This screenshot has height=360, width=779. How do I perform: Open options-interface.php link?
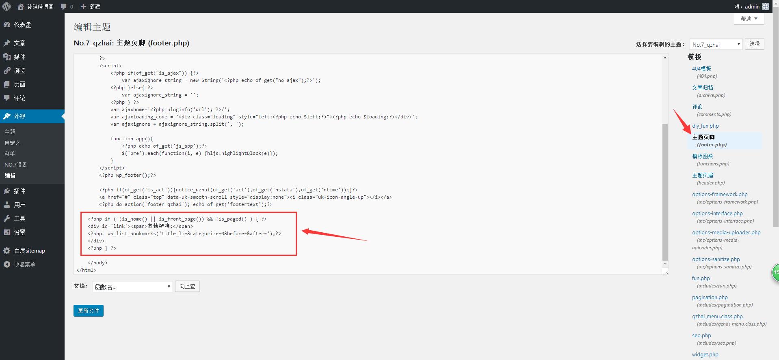pos(717,213)
